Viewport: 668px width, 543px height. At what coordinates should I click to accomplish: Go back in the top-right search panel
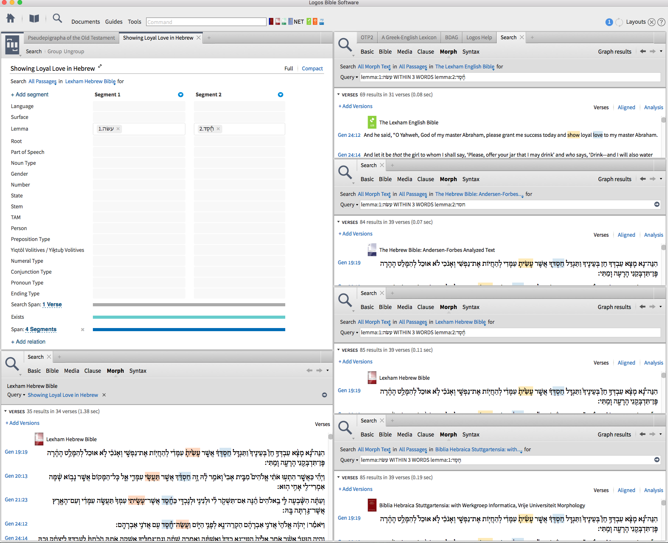click(643, 51)
